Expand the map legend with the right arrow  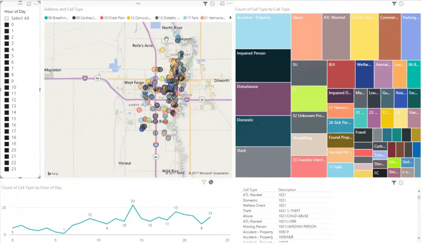[230, 18]
